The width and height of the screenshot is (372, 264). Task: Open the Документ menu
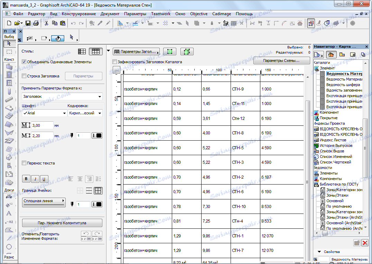pyautogui.click(x=110, y=14)
